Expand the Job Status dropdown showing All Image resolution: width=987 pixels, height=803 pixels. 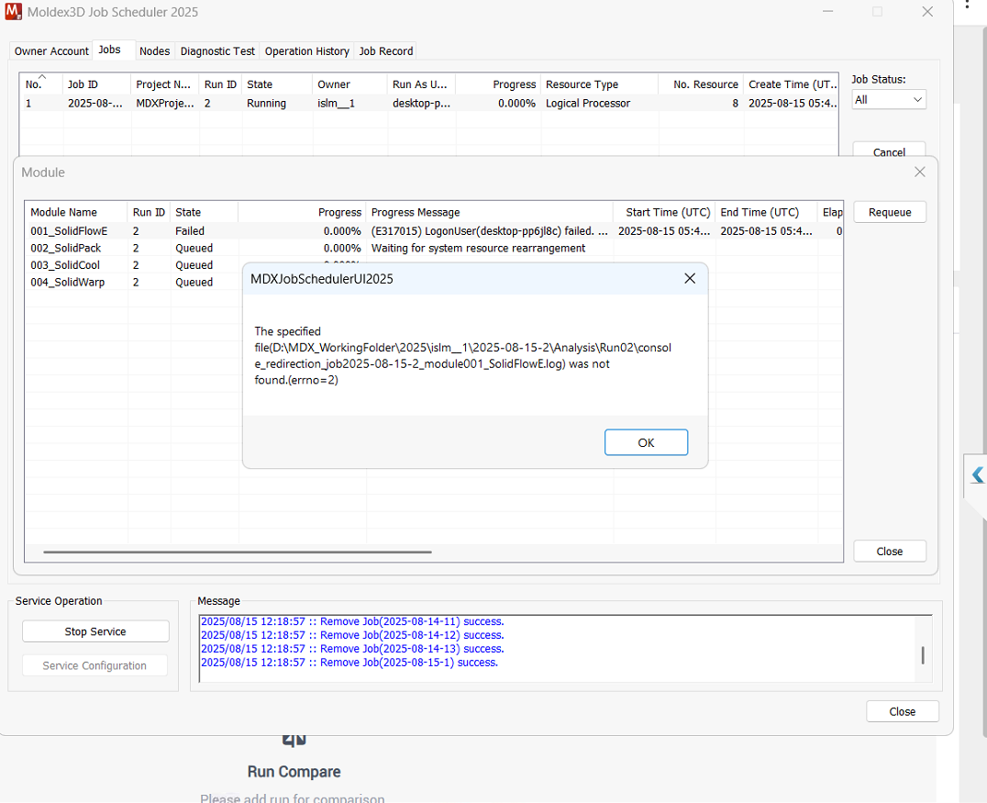pyautogui.click(x=889, y=99)
